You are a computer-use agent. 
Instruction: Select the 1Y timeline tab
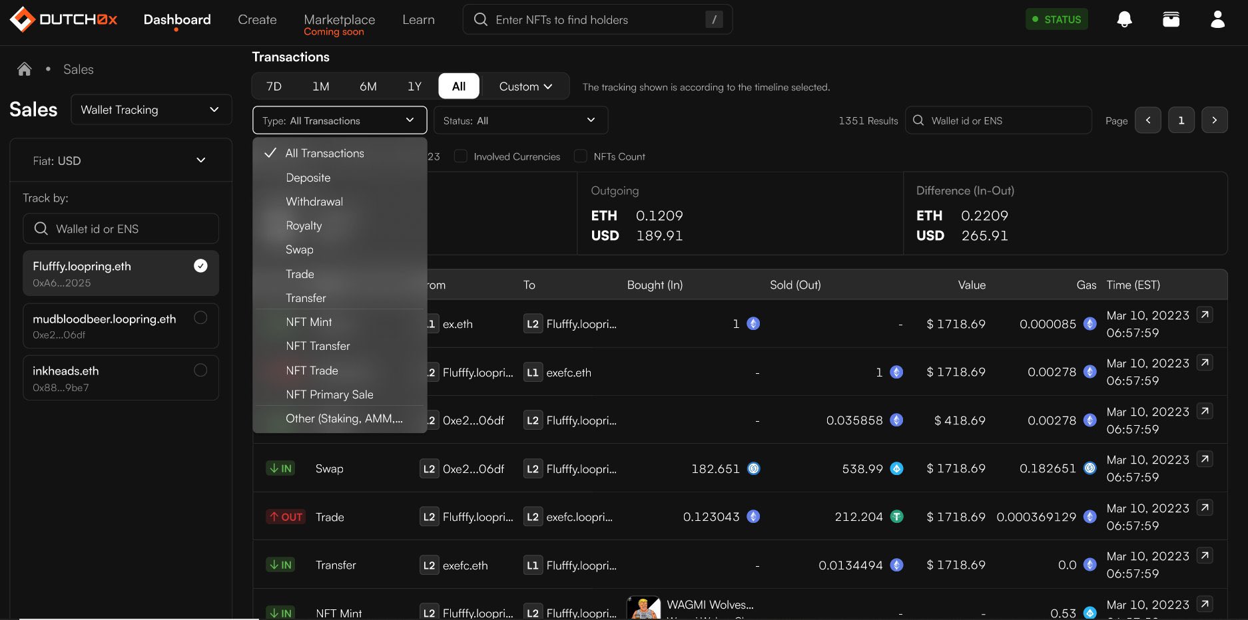pyautogui.click(x=415, y=86)
